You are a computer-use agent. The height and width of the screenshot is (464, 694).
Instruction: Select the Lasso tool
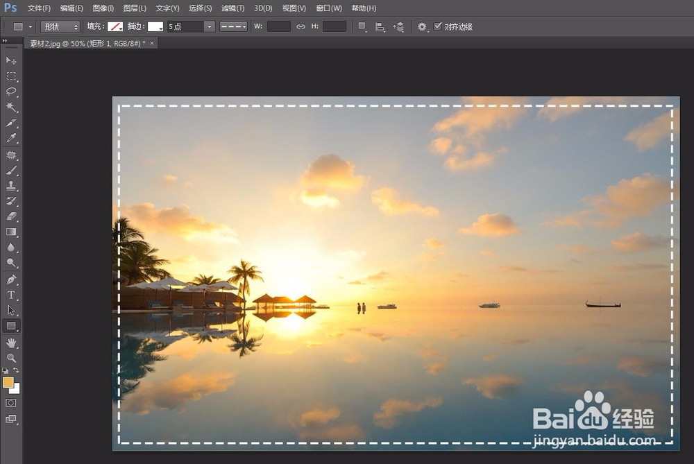click(x=11, y=92)
